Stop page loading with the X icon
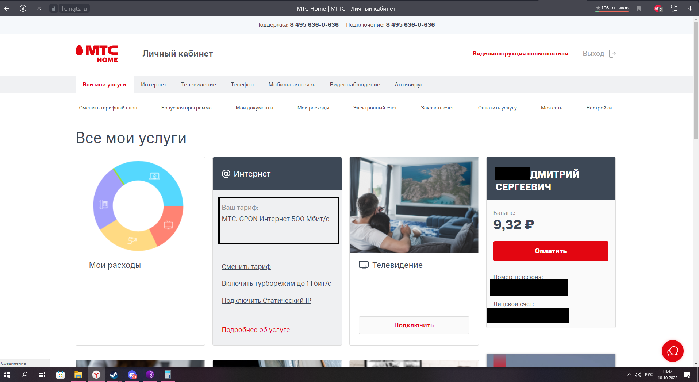The height and width of the screenshot is (382, 699). click(x=39, y=8)
